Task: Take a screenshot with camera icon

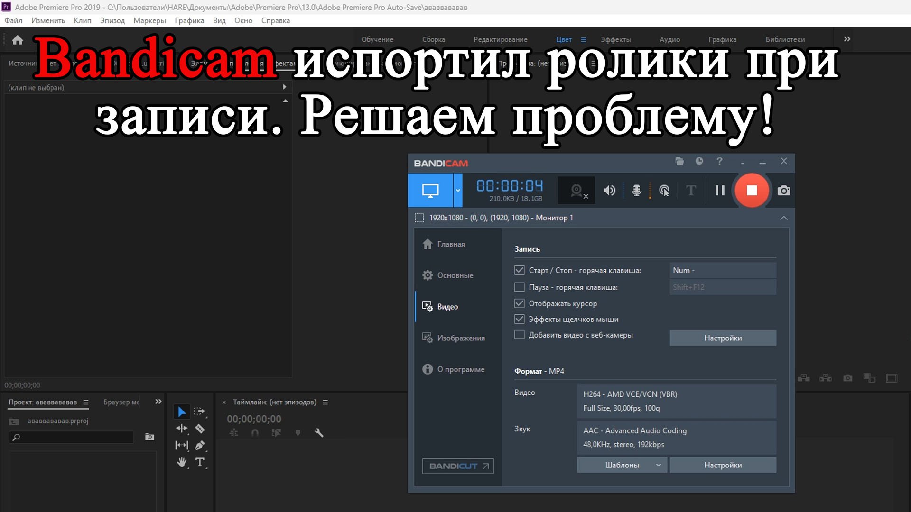Action: pyautogui.click(x=784, y=191)
